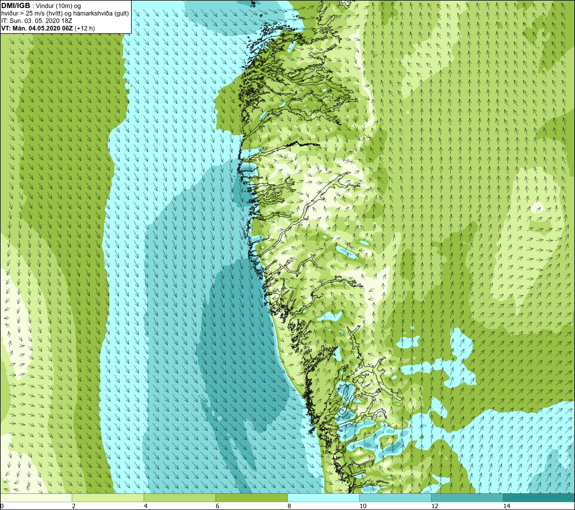The height and width of the screenshot is (510, 575).
Task: Click the 6–8 m/s darker green band
Action: (x=252, y=497)
